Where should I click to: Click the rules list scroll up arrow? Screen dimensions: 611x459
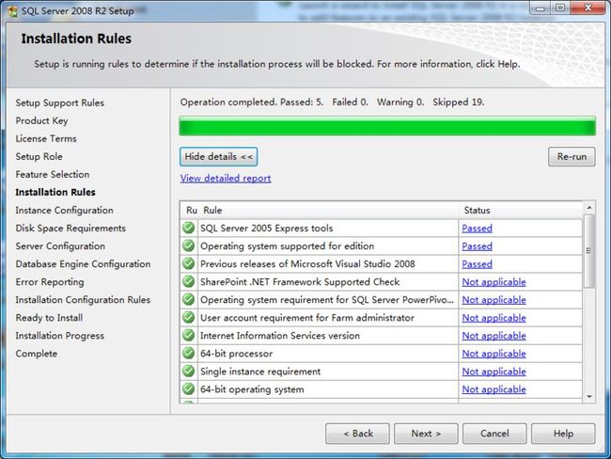589,208
